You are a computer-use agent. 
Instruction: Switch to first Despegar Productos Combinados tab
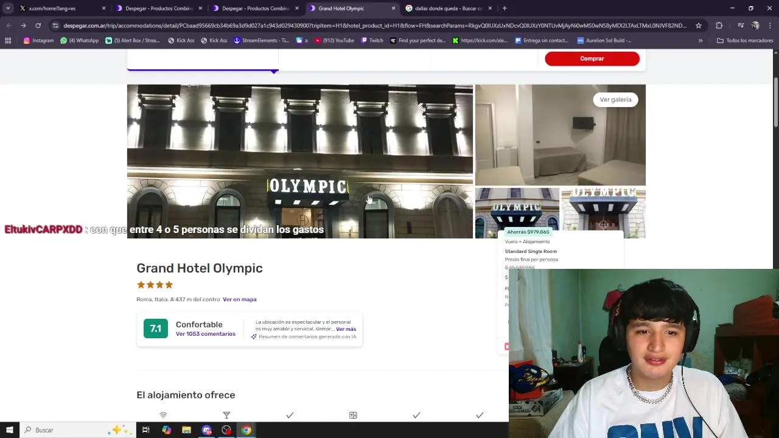pos(158,9)
